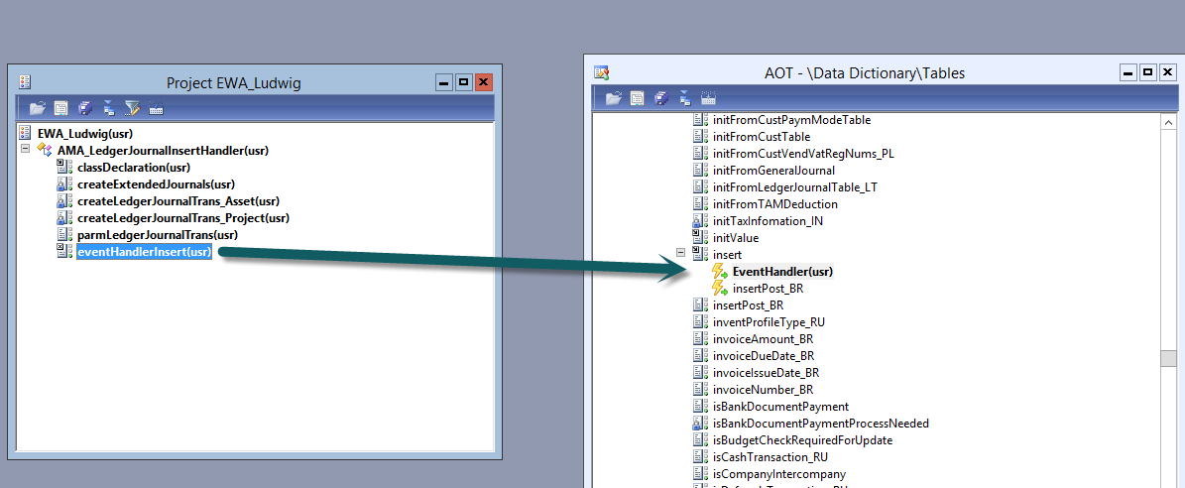Select the classDeclaration(usr) node
1185x488 pixels.
(x=133, y=167)
